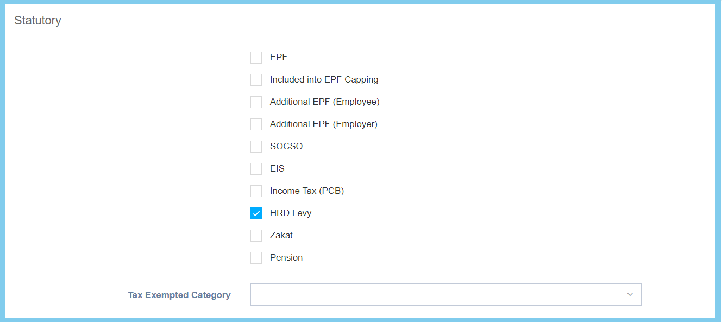Click the Tax Exempted Category field label
722x322 pixels.
[x=179, y=295]
